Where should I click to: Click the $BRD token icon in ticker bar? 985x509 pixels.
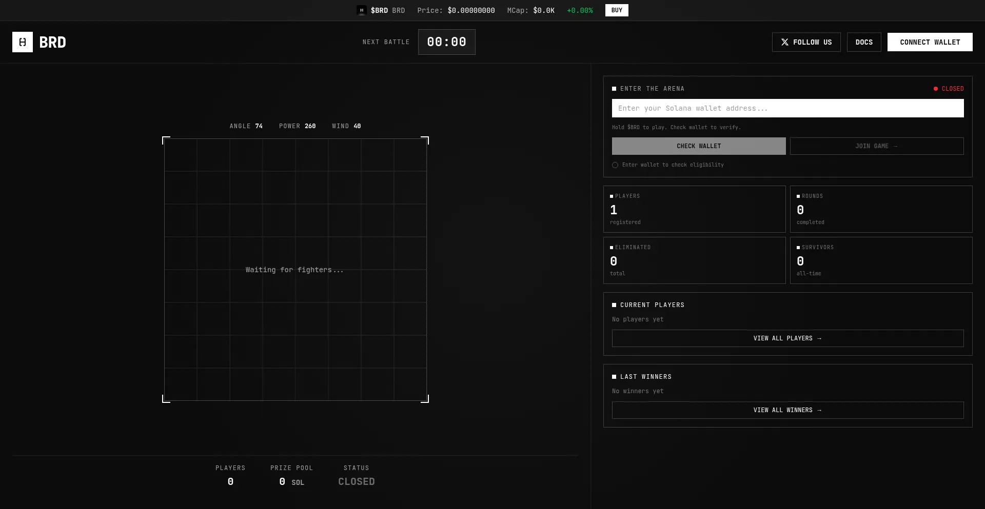point(362,10)
